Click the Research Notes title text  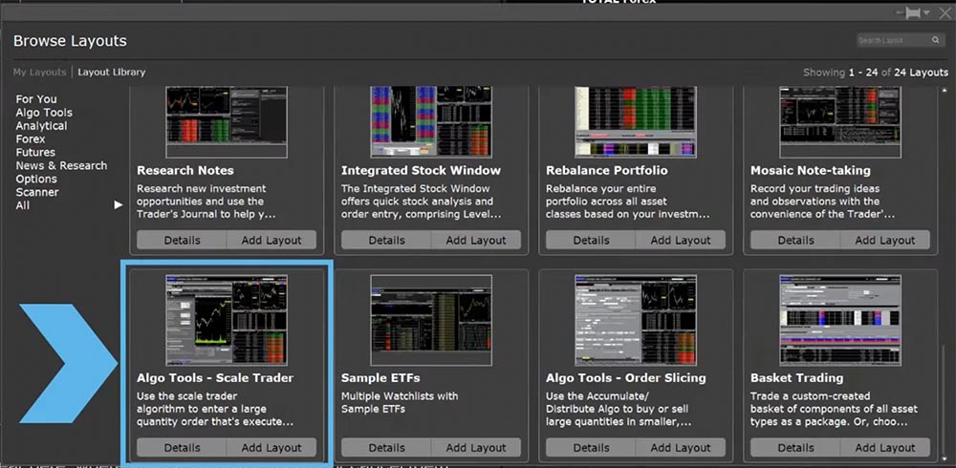[x=185, y=171]
